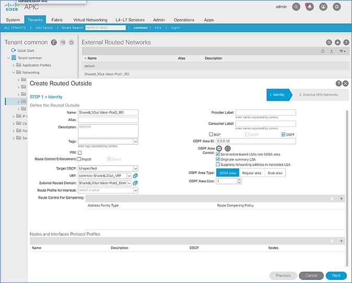The image size is (352, 283).
Task: Open the VRF object link icon
Action: [x=135, y=176]
